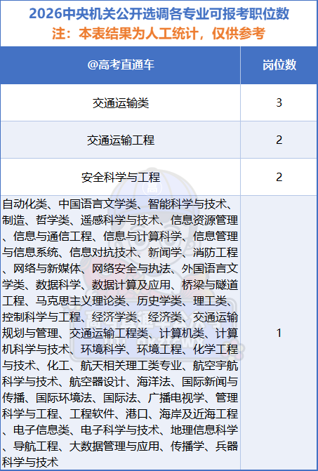Screen dimensions: 318x471
Task: Click the count 2 for 安全科学与工程
Action: tap(279, 177)
